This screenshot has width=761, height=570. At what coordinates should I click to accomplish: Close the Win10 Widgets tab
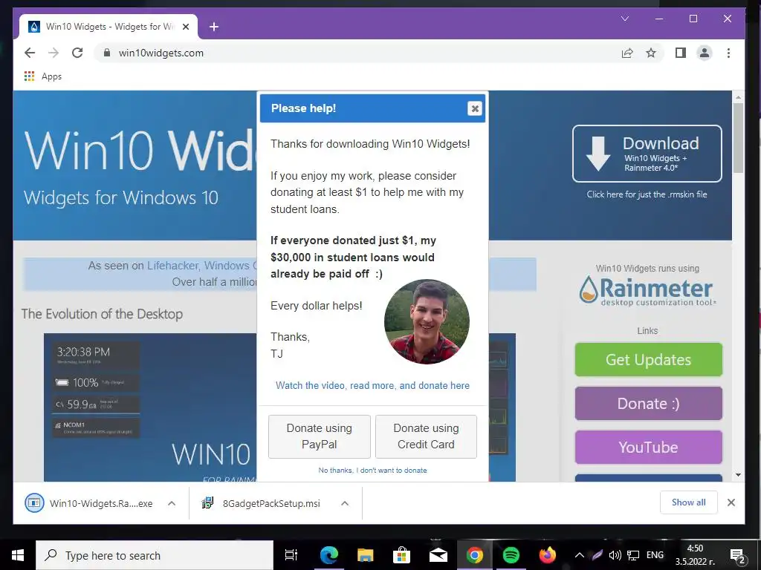coord(186,27)
